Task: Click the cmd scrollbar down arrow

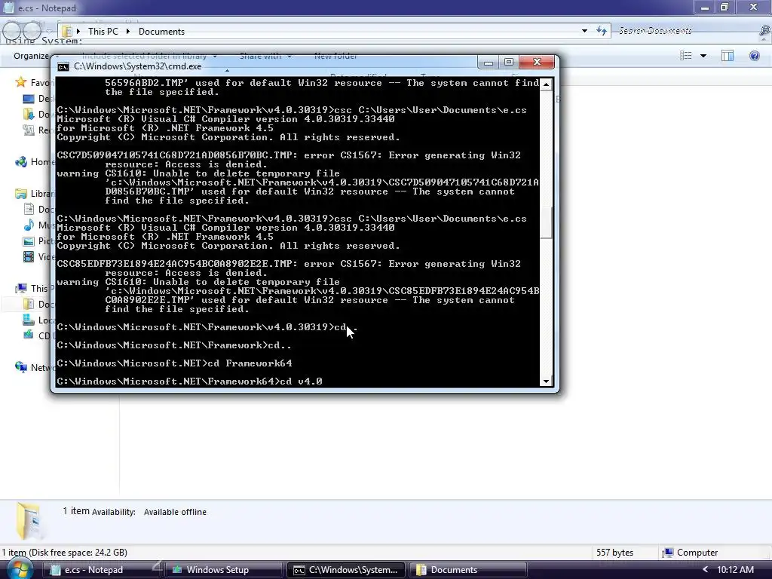Action: click(546, 381)
